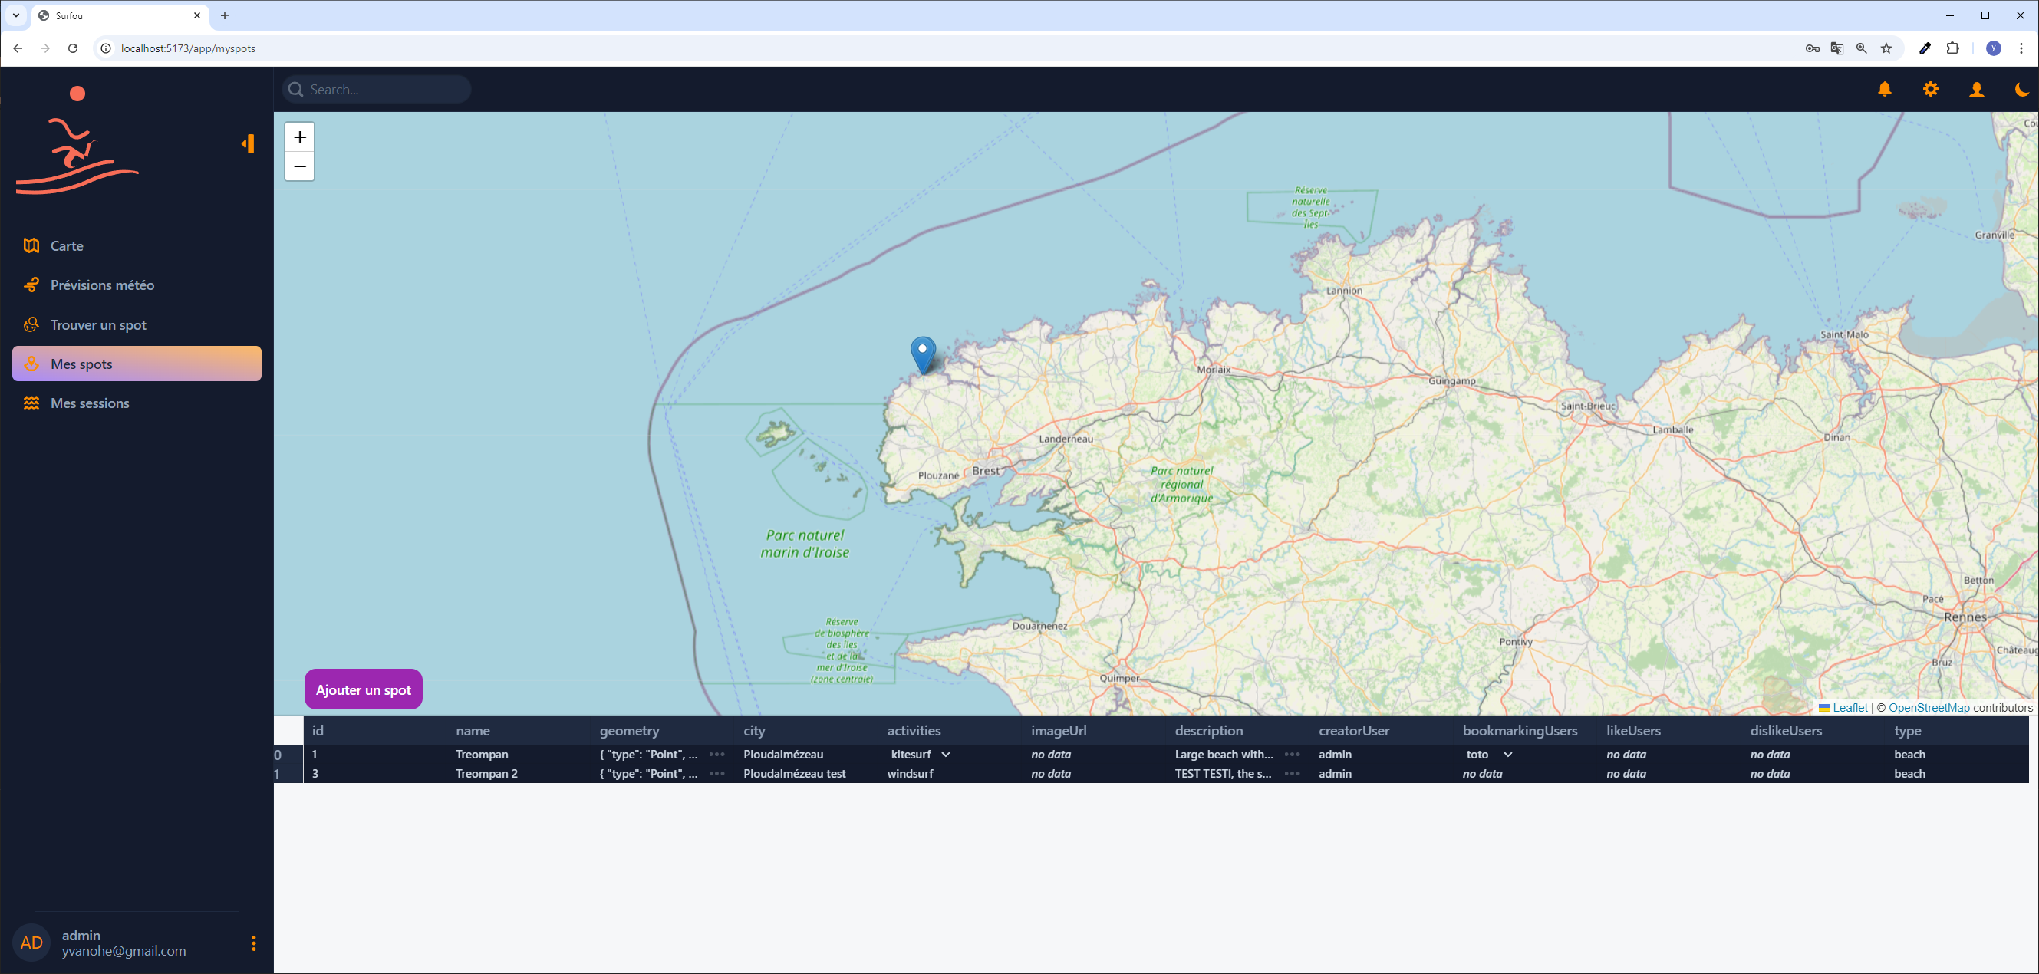Bookmark this page with the star icon
Screen dimensions: 2039x974
tap(1886, 48)
